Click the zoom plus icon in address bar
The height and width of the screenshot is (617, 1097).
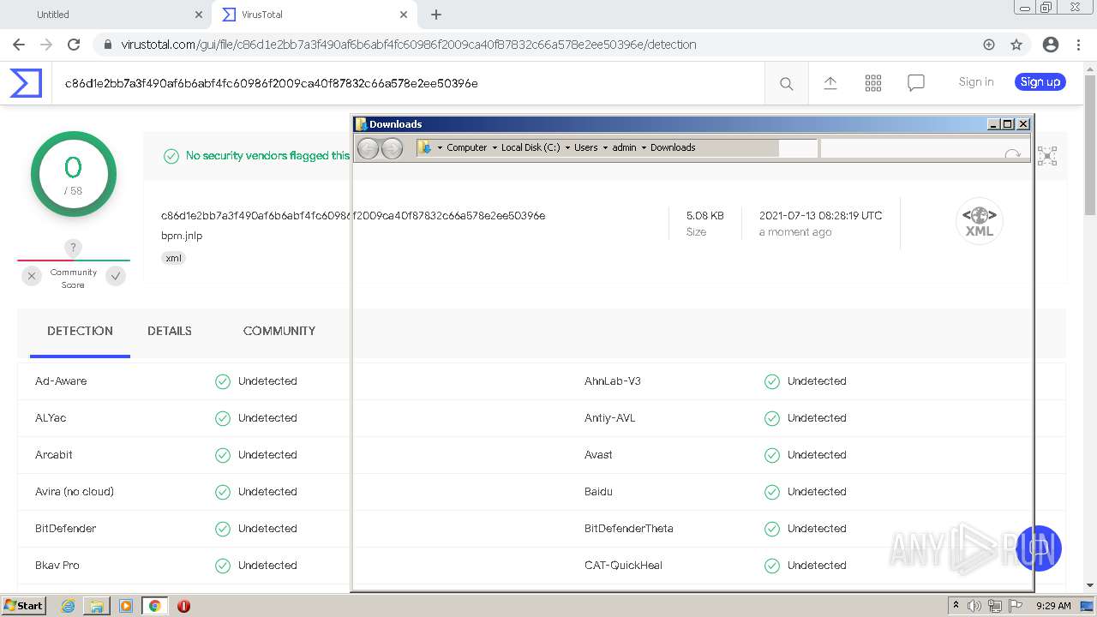[x=989, y=45]
